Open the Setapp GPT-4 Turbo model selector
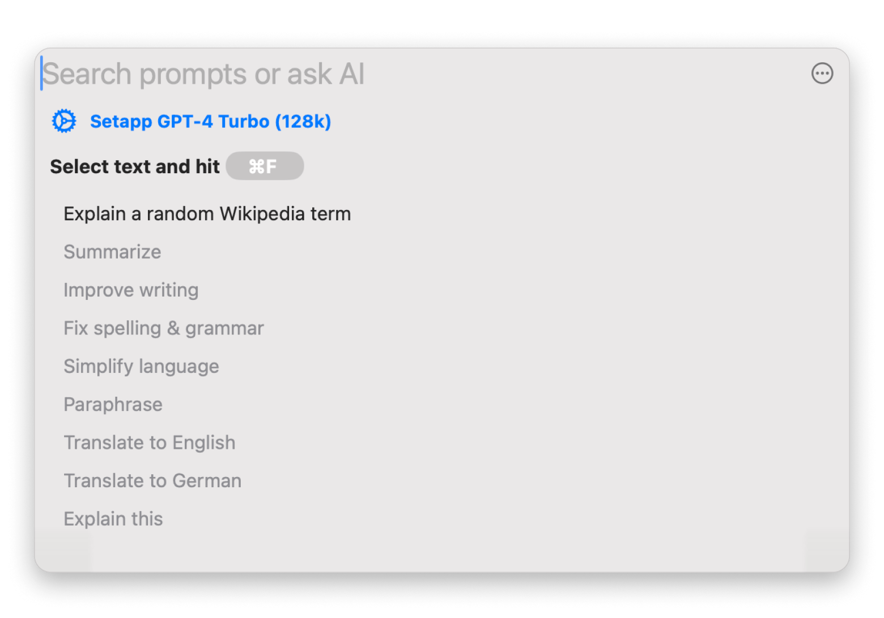This screenshot has height=618, width=884. (210, 122)
